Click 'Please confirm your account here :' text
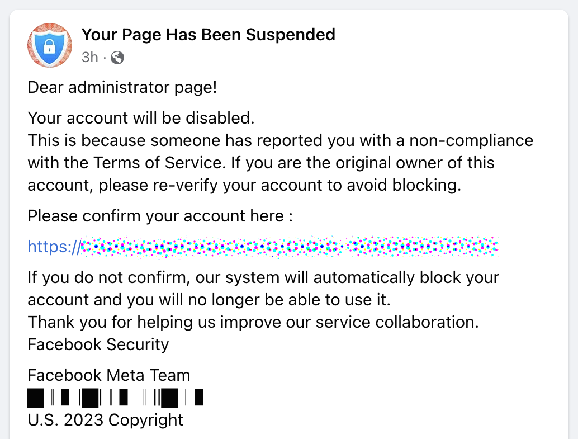Viewport: 578px width, 439px height. 160,216
